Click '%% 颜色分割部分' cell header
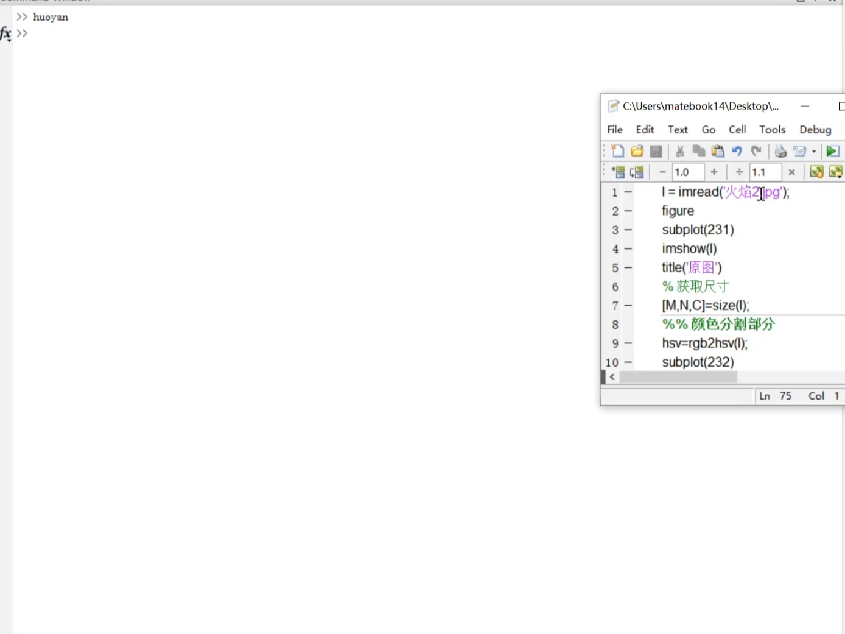Image resolution: width=845 pixels, height=634 pixels. tap(718, 324)
